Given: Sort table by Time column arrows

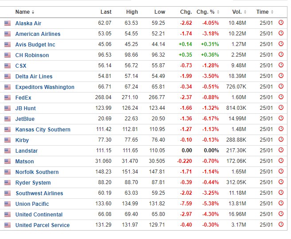Looking at the screenshot, I should (272, 12).
